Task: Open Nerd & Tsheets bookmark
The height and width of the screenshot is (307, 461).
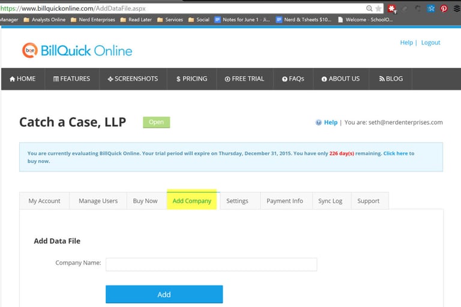Action: (304, 20)
